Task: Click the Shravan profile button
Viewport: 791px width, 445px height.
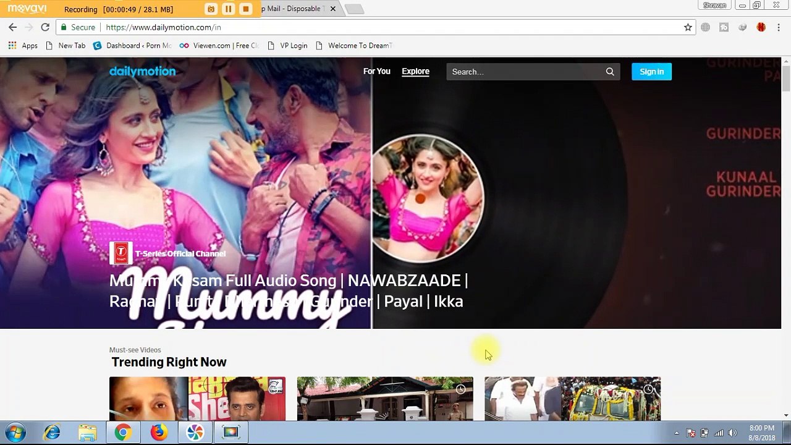Action: point(714,5)
